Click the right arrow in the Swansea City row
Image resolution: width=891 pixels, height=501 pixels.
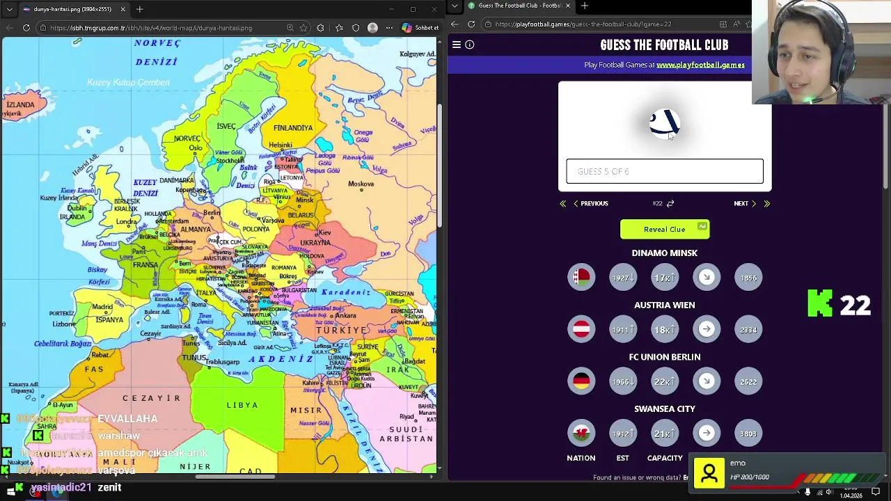(x=707, y=434)
